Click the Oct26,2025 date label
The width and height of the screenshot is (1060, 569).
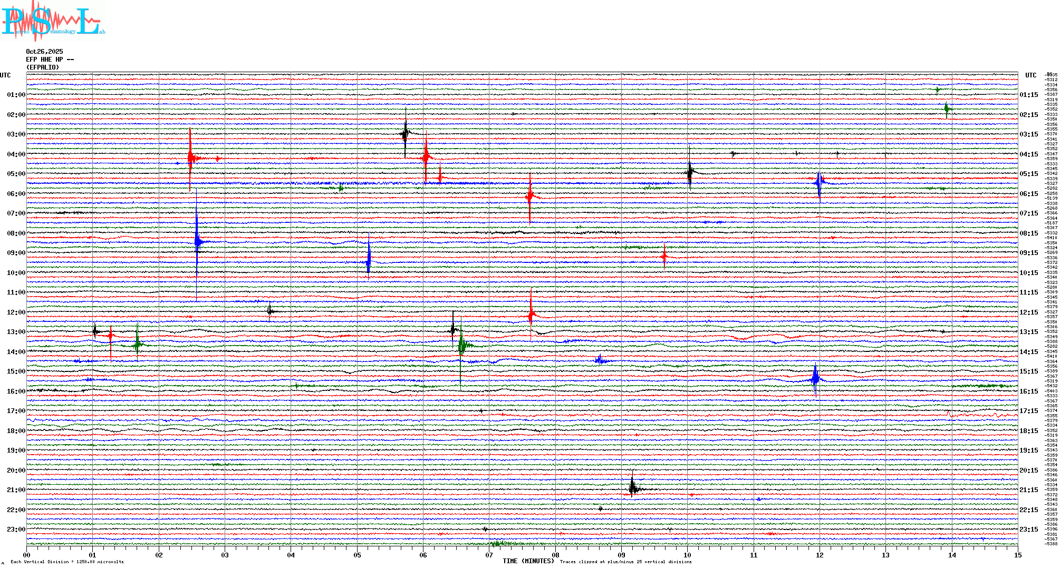pyautogui.click(x=44, y=52)
